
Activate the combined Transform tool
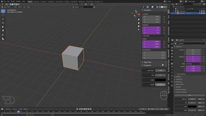pyautogui.click(x=3, y=30)
